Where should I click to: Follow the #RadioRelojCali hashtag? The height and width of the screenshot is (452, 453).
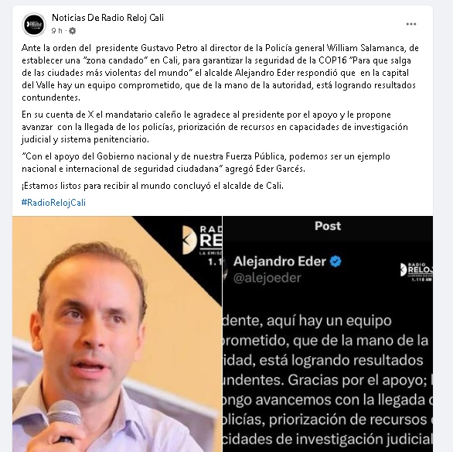pyautogui.click(x=54, y=203)
